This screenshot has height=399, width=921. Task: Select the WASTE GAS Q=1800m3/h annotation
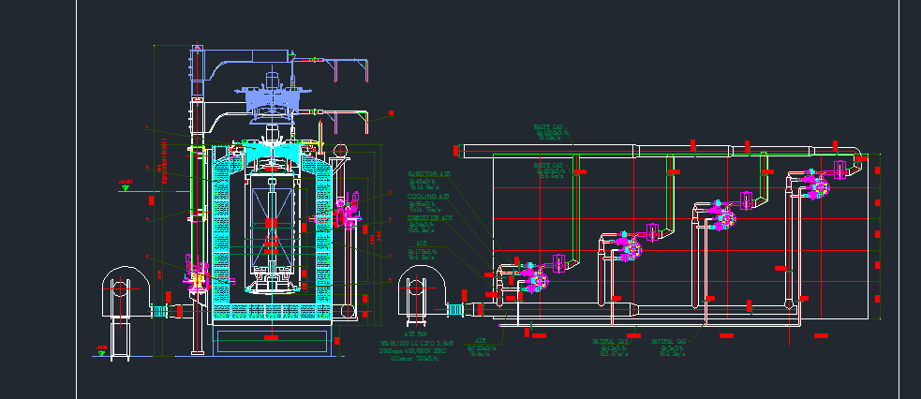(x=552, y=132)
